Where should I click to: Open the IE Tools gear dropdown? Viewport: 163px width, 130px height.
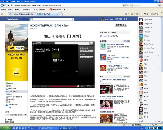[x=155, y=14]
